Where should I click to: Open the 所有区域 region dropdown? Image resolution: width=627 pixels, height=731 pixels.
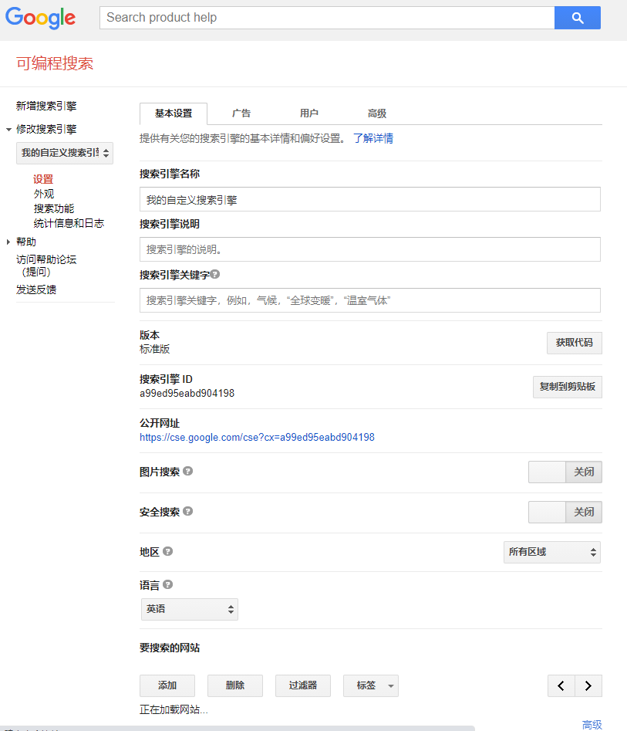point(552,552)
